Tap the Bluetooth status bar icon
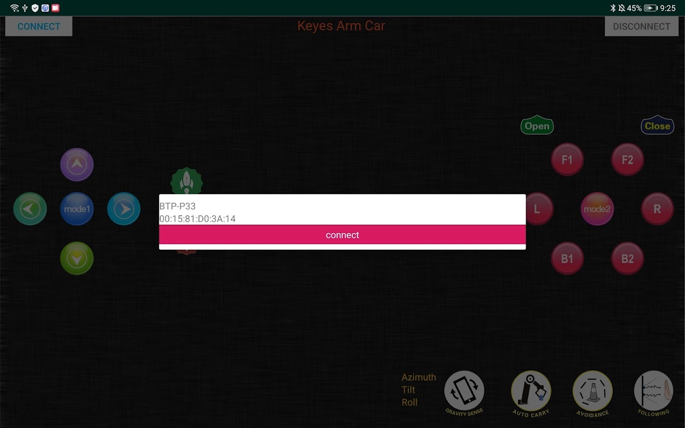Viewport: 685px width, 428px height. click(x=613, y=8)
